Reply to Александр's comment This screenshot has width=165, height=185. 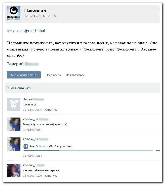51,176
